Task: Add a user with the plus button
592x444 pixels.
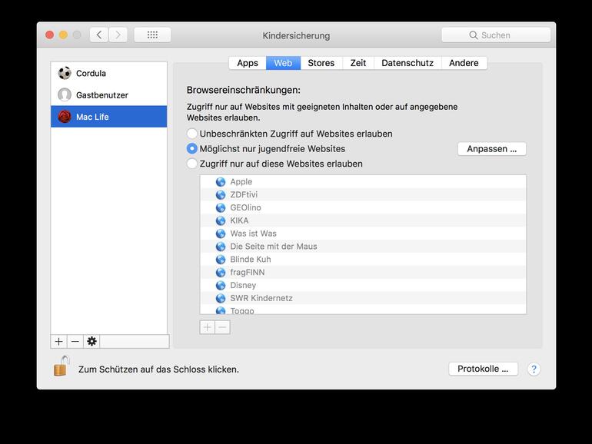Action: [x=59, y=341]
